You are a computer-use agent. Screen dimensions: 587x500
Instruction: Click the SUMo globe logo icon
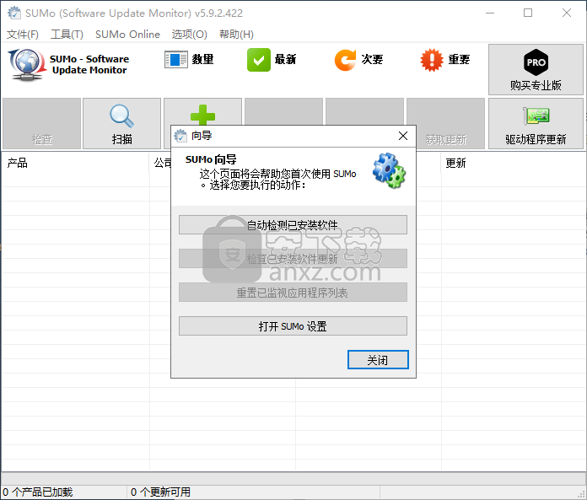click(25, 64)
